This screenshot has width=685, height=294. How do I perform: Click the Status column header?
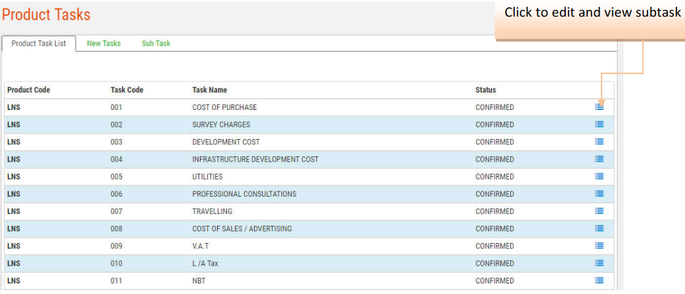485,90
